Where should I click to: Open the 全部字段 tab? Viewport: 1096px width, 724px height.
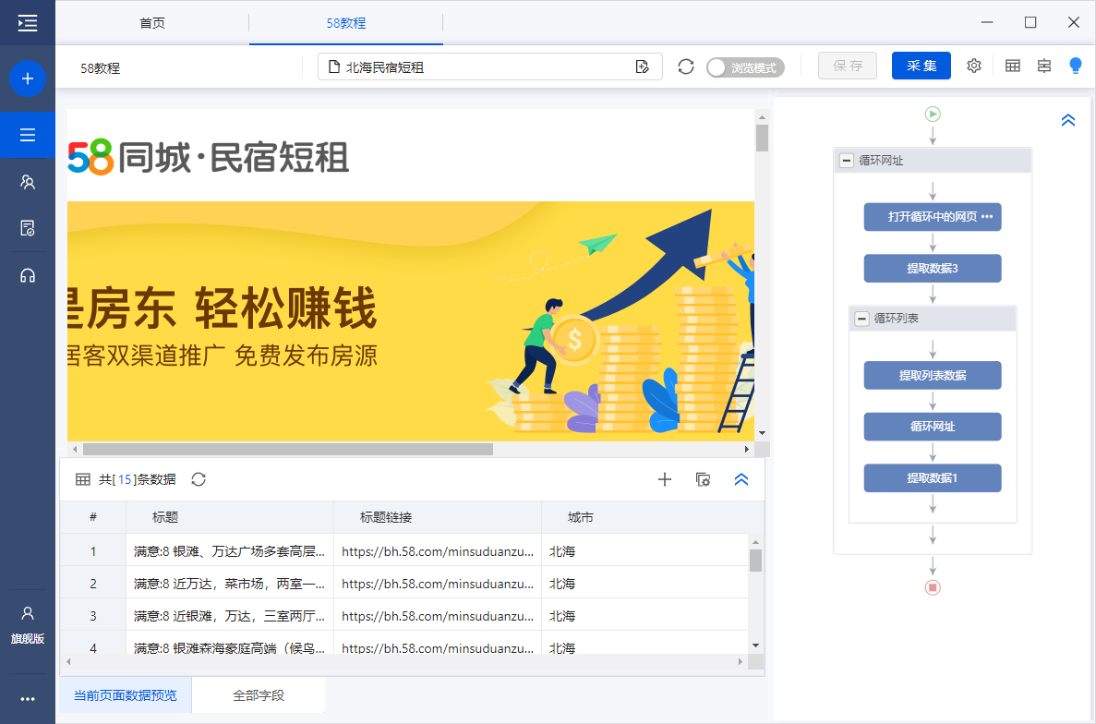(259, 695)
